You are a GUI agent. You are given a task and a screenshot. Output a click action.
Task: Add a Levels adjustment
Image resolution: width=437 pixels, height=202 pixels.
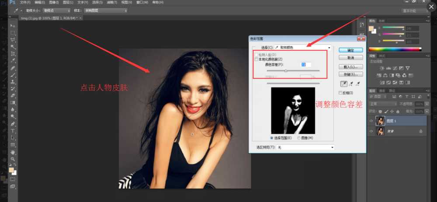(388, 68)
